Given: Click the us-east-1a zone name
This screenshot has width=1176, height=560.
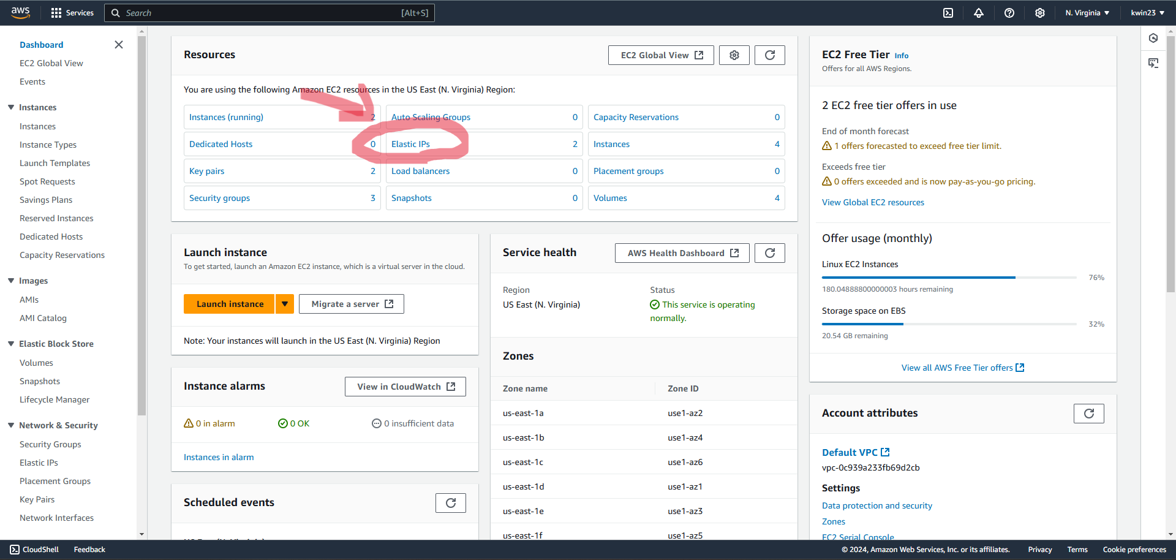Looking at the screenshot, I should pos(523,413).
